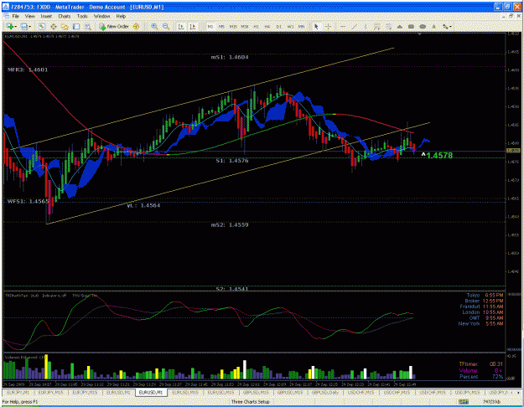The image size is (524, 407).
Task: Switch to the EURJPY,M1 chart tab
Action: (18, 392)
